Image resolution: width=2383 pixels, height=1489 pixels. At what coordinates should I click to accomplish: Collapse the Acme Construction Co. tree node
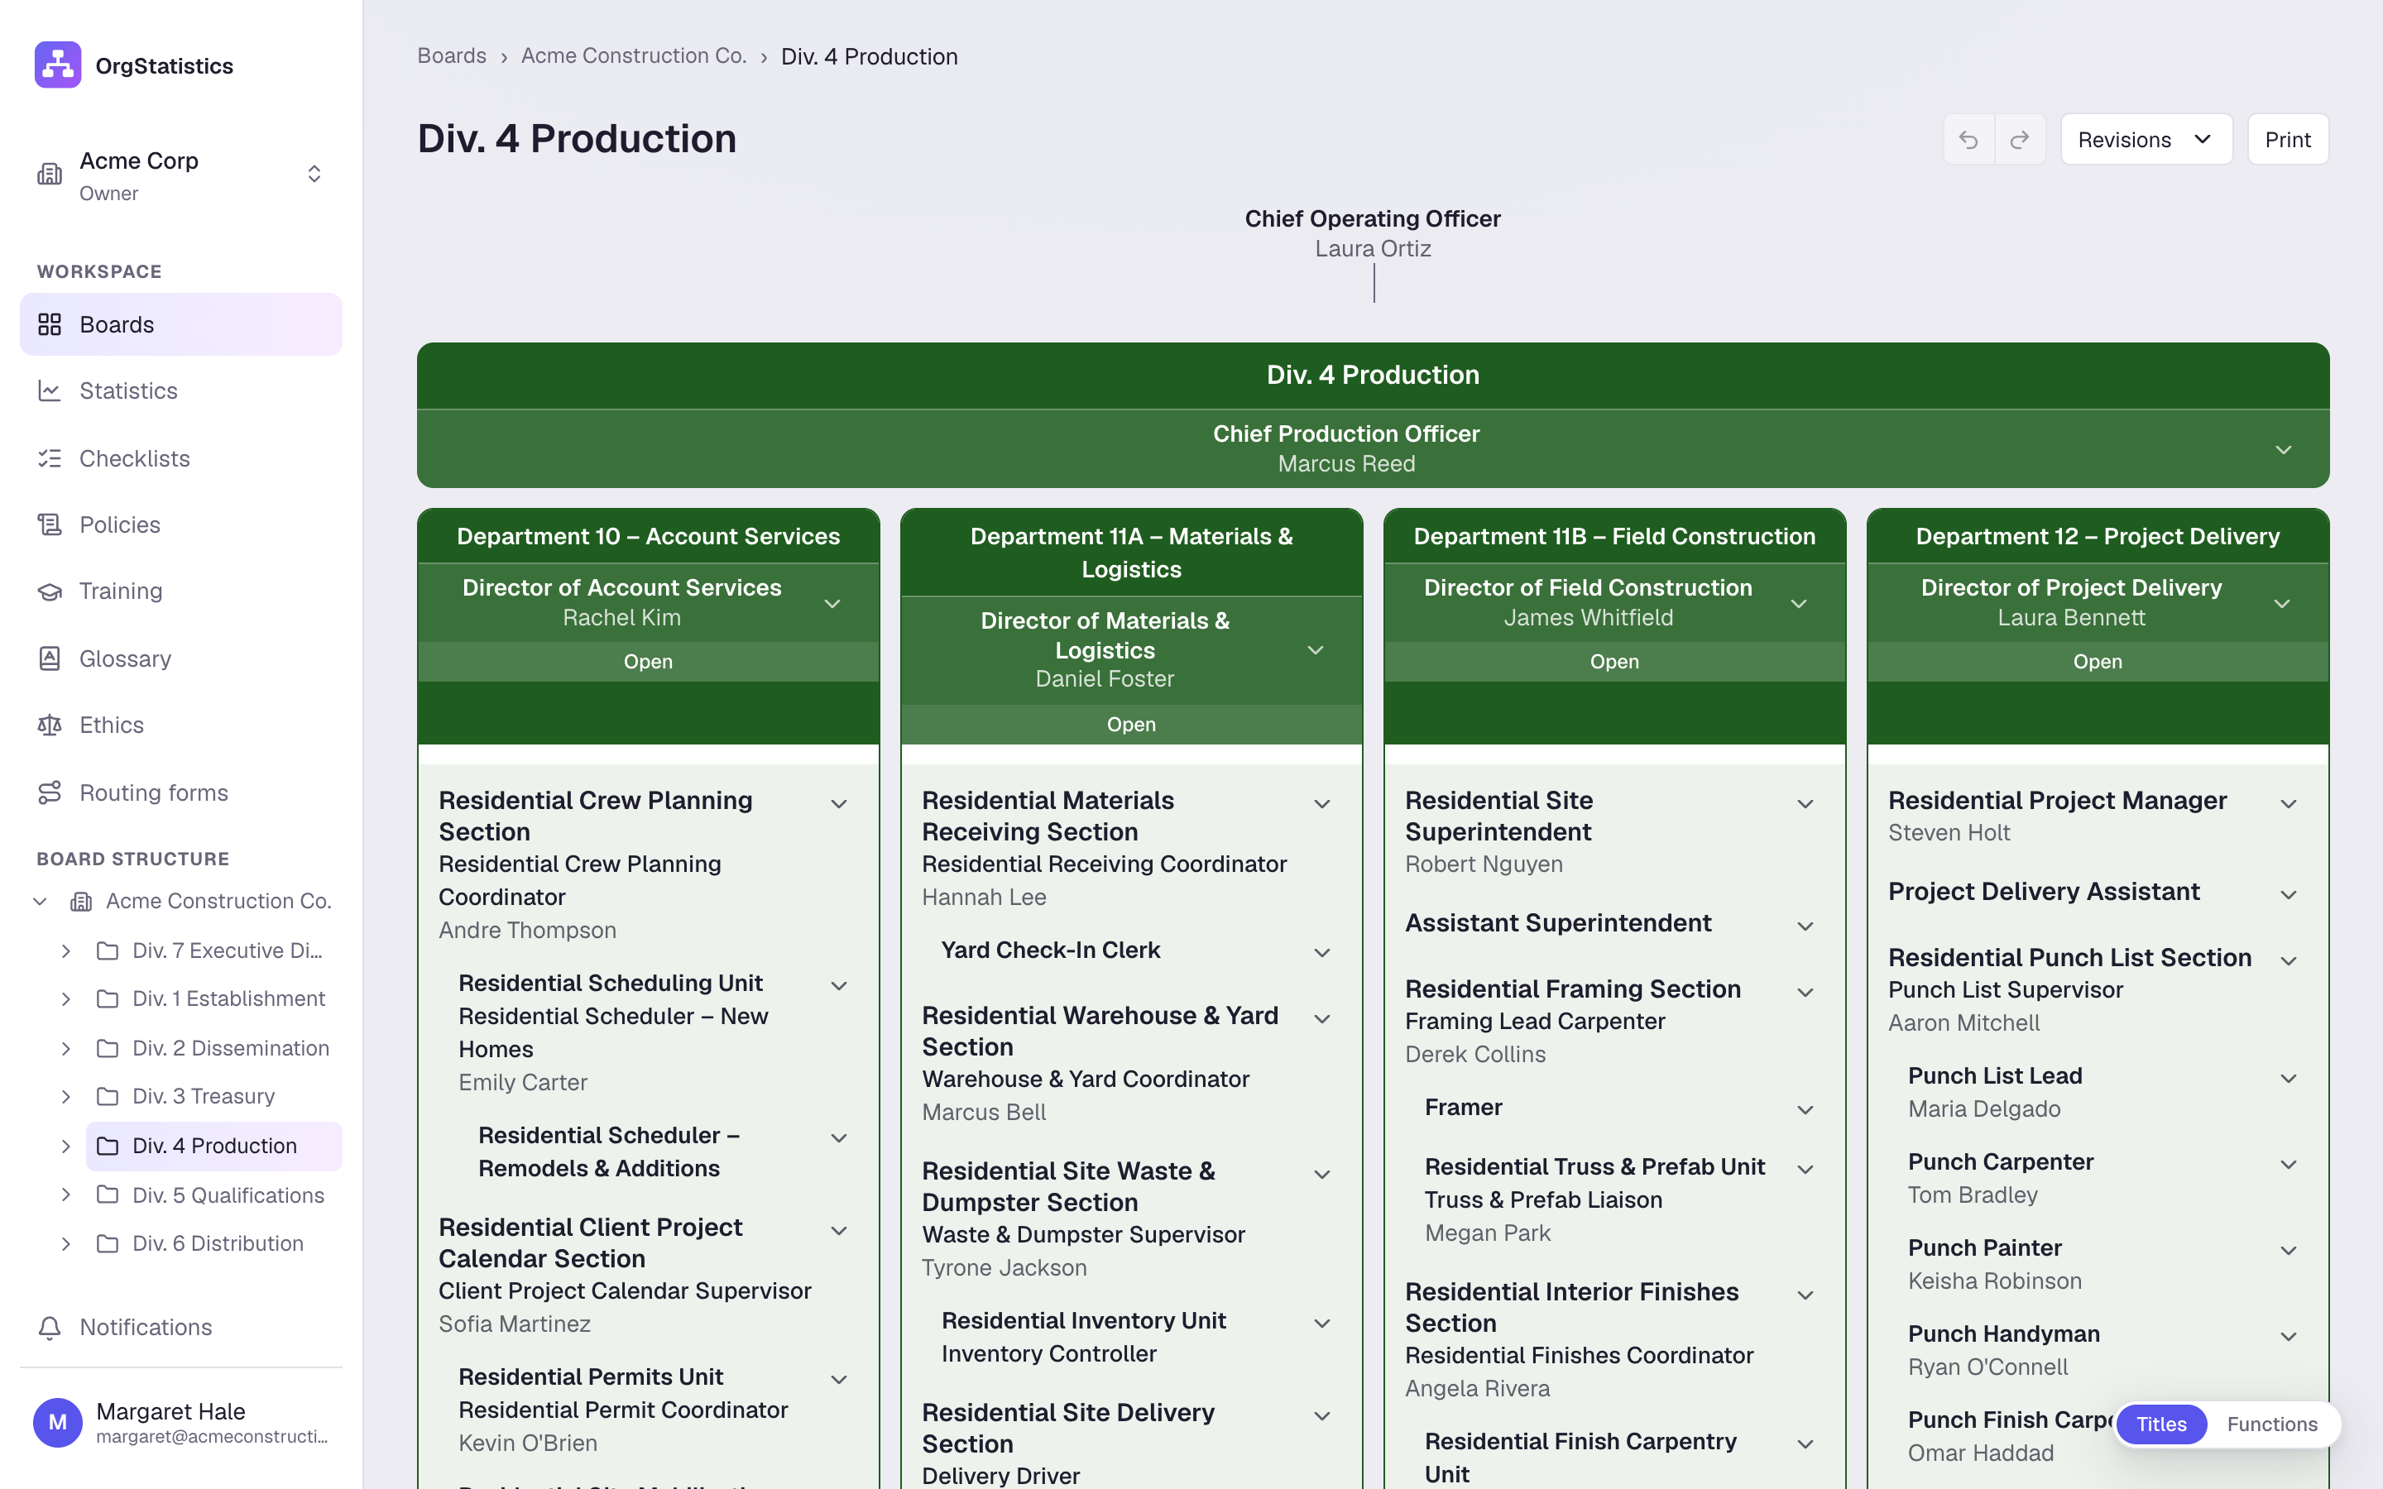[40, 901]
